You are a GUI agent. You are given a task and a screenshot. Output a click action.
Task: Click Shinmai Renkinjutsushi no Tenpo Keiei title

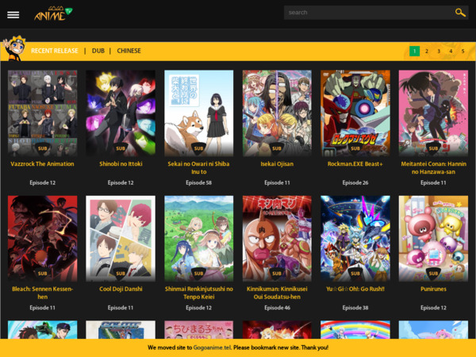pyautogui.click(x=199, y=293)
